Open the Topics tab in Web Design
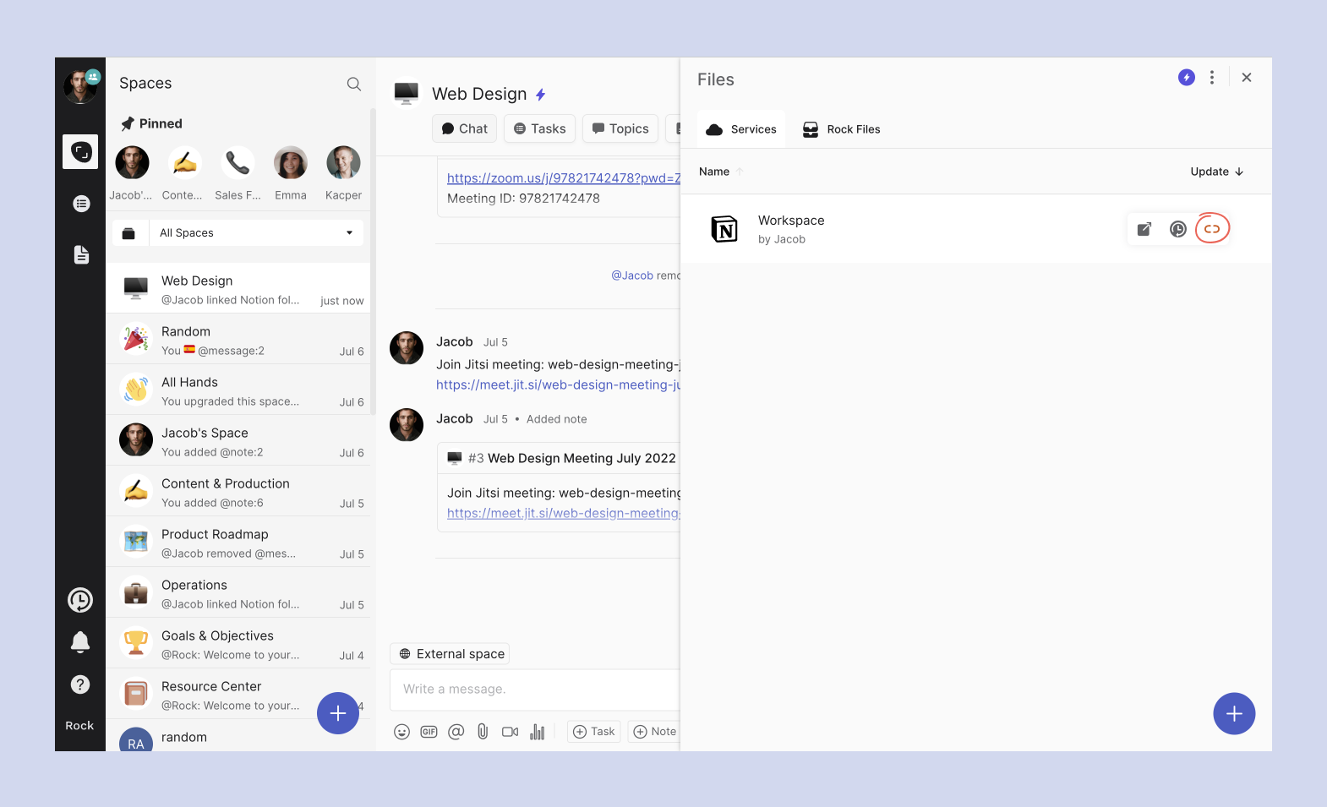Screen dimensions: 1327x807 620,128
